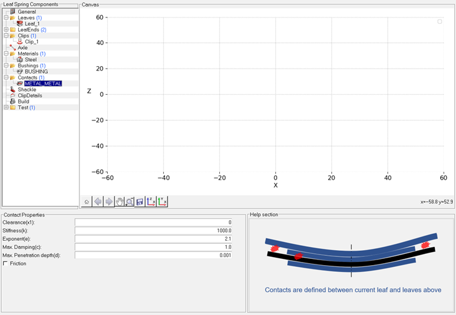Select the Shackle component
Screen dimensions: 456x315
26,90
